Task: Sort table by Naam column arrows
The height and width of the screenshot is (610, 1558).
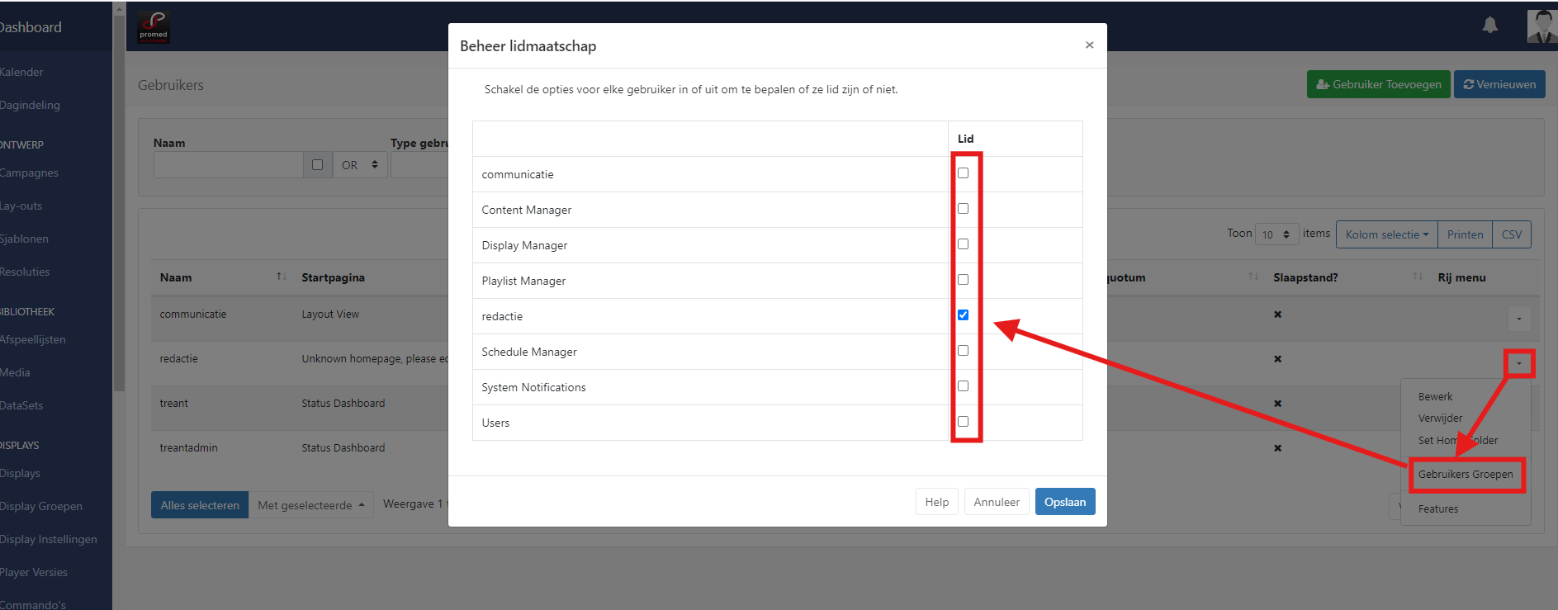Action: coord(281,277)
